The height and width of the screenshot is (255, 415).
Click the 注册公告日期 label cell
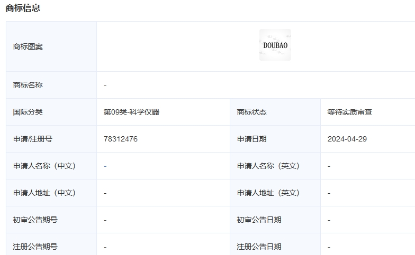[x=259, y=247]
